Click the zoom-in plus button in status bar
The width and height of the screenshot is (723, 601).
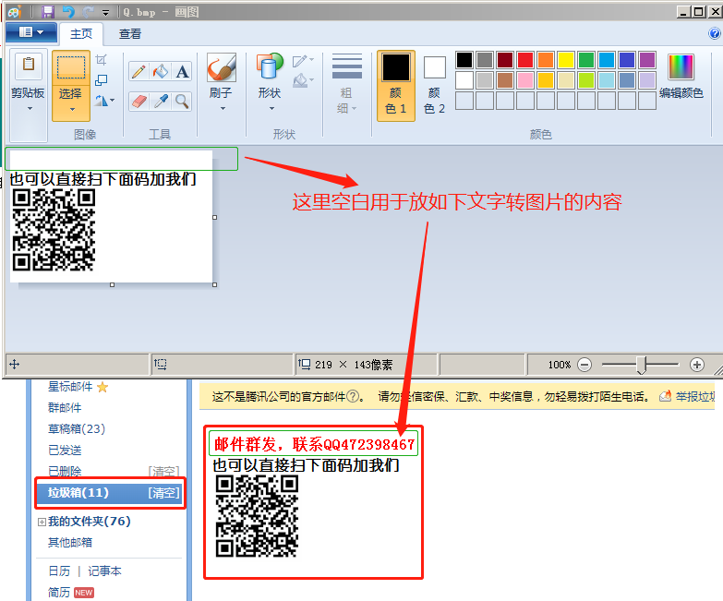(x=697, y=365)
